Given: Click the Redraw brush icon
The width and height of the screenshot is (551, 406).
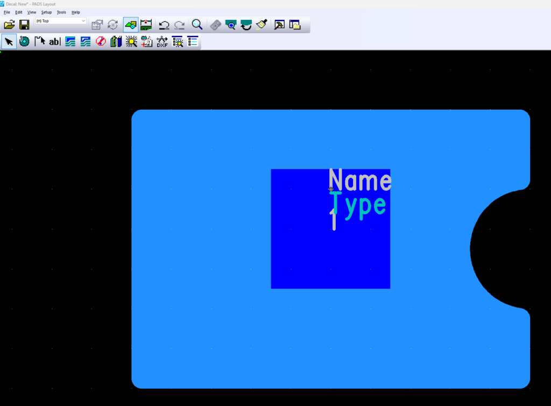Looking at the screenshot, I should click(262, 25).
